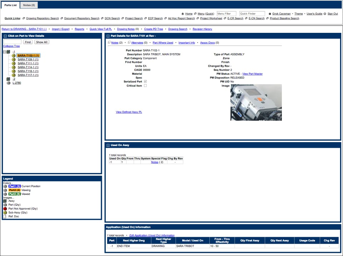Click the popup icon before Document Repository Search

[x=62, y=18]
